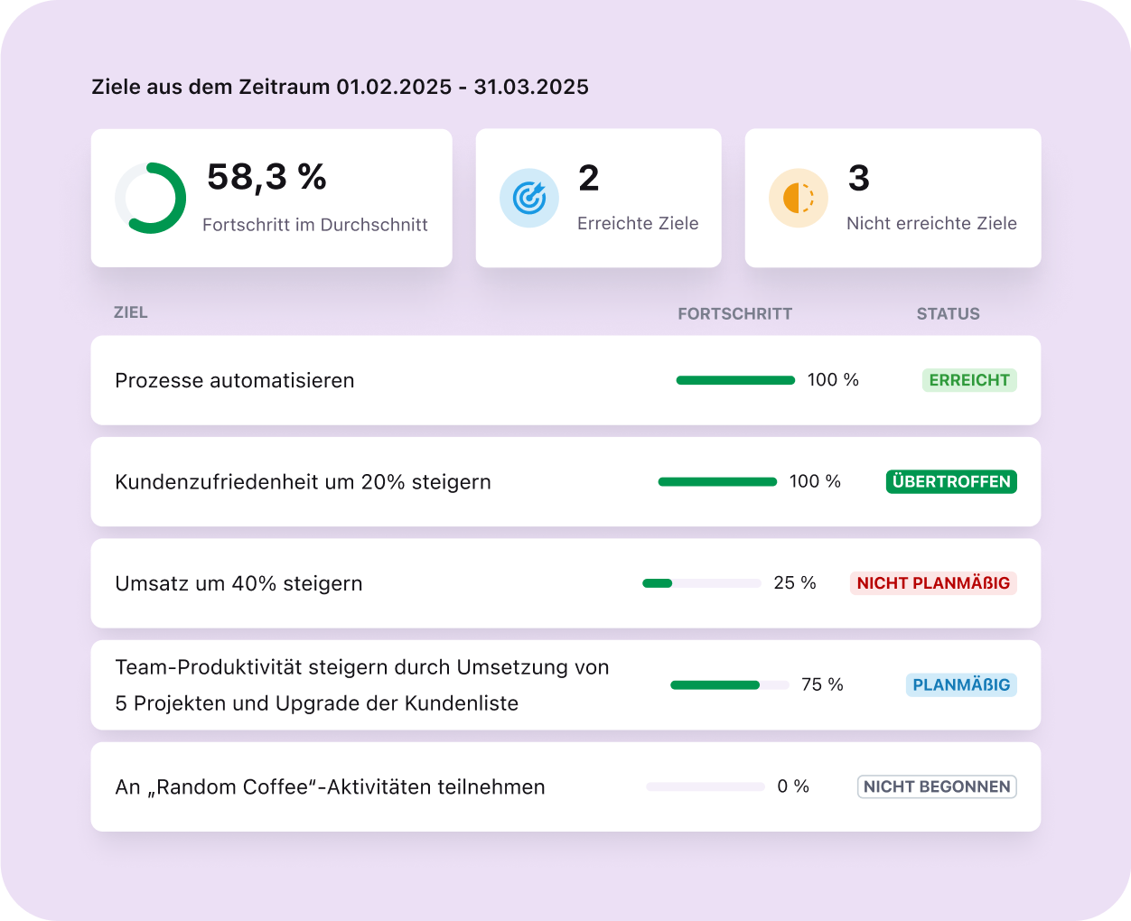Click the PLANMÄßIG status badge
The image size is (1131, 921).
coord(961,684)
